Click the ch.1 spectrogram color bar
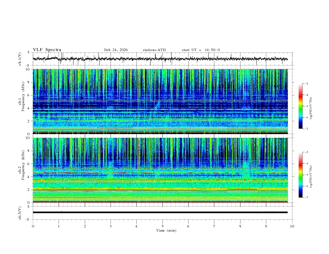Screen dimensions: 329x254 pos(301,106)
